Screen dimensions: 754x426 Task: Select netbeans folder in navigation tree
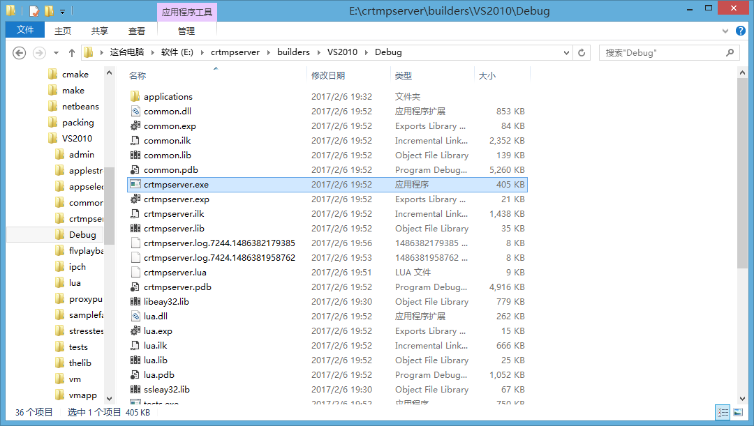tap(80, 107)
